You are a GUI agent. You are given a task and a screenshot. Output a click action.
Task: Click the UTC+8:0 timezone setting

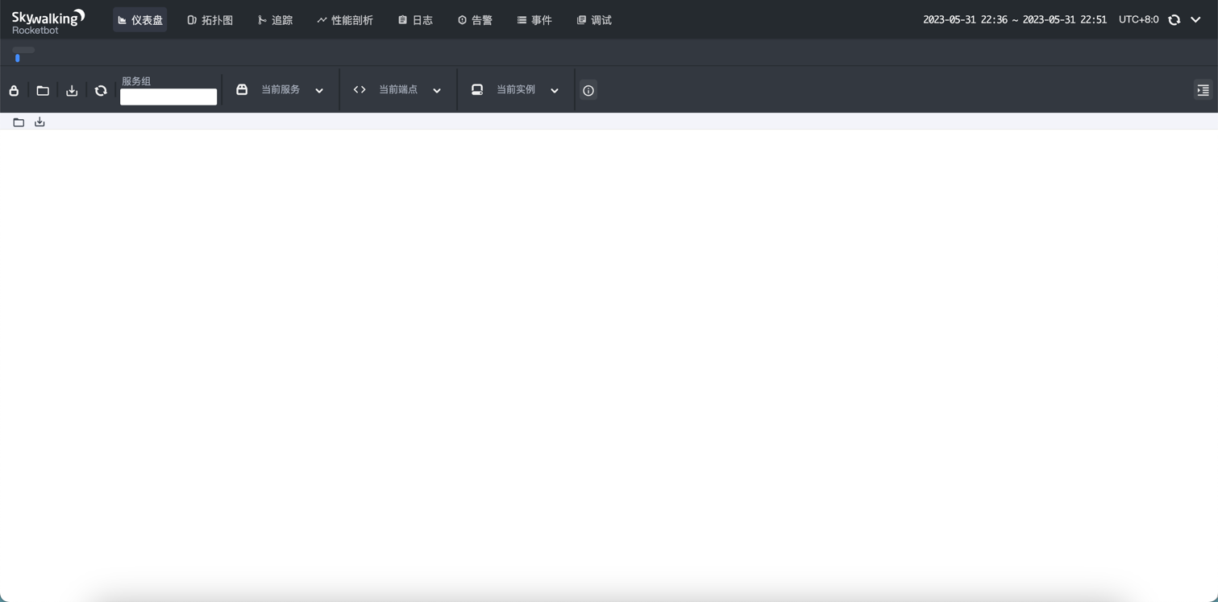pos(1138,20)
